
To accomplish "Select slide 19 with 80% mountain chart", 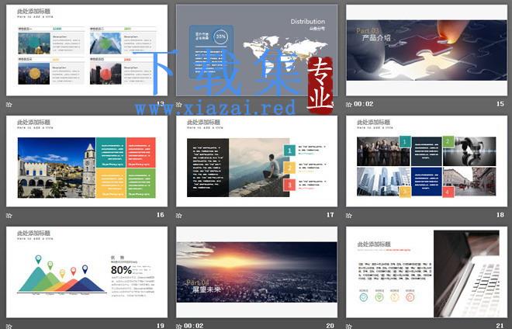I will point(87,272).
